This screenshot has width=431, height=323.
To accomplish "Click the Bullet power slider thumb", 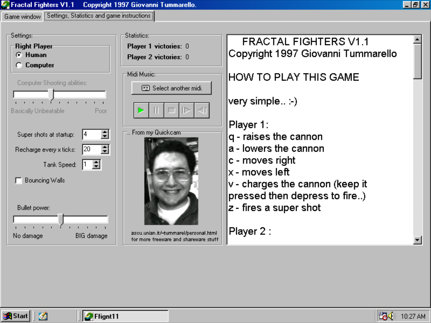I will [x=61, y=219].
